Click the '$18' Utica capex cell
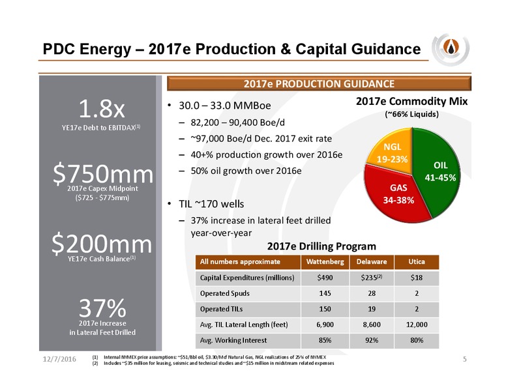 (x=417, y=278)
